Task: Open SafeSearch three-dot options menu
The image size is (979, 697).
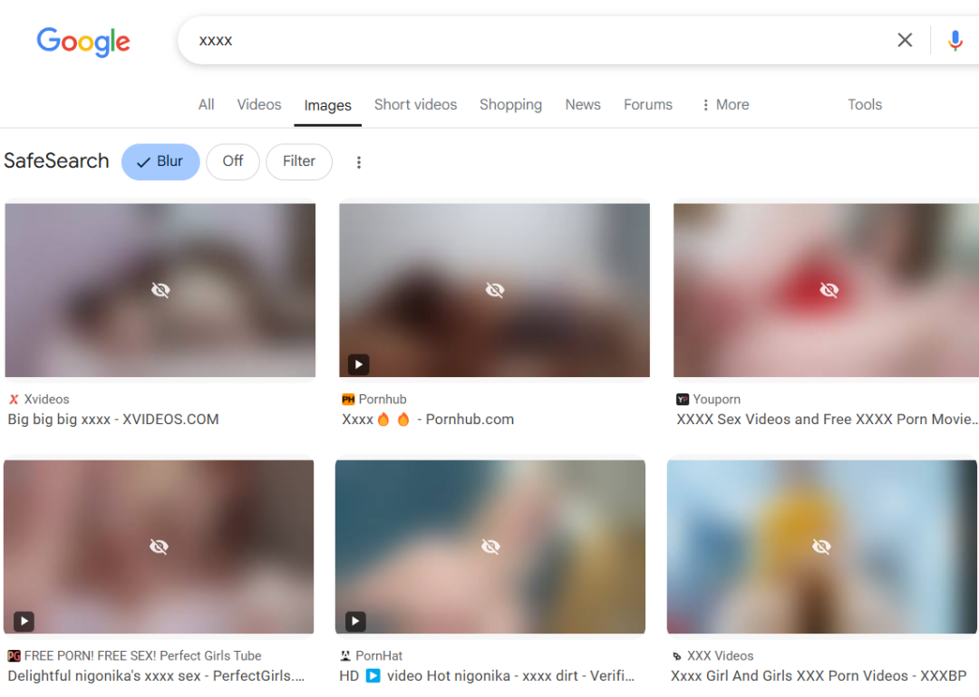Action: (358, 162)
